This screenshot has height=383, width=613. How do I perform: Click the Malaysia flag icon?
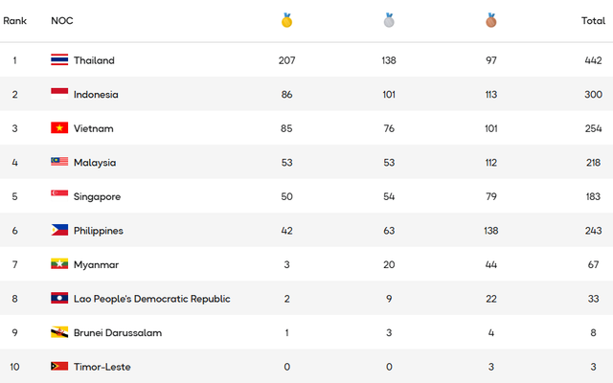[59, 163]
